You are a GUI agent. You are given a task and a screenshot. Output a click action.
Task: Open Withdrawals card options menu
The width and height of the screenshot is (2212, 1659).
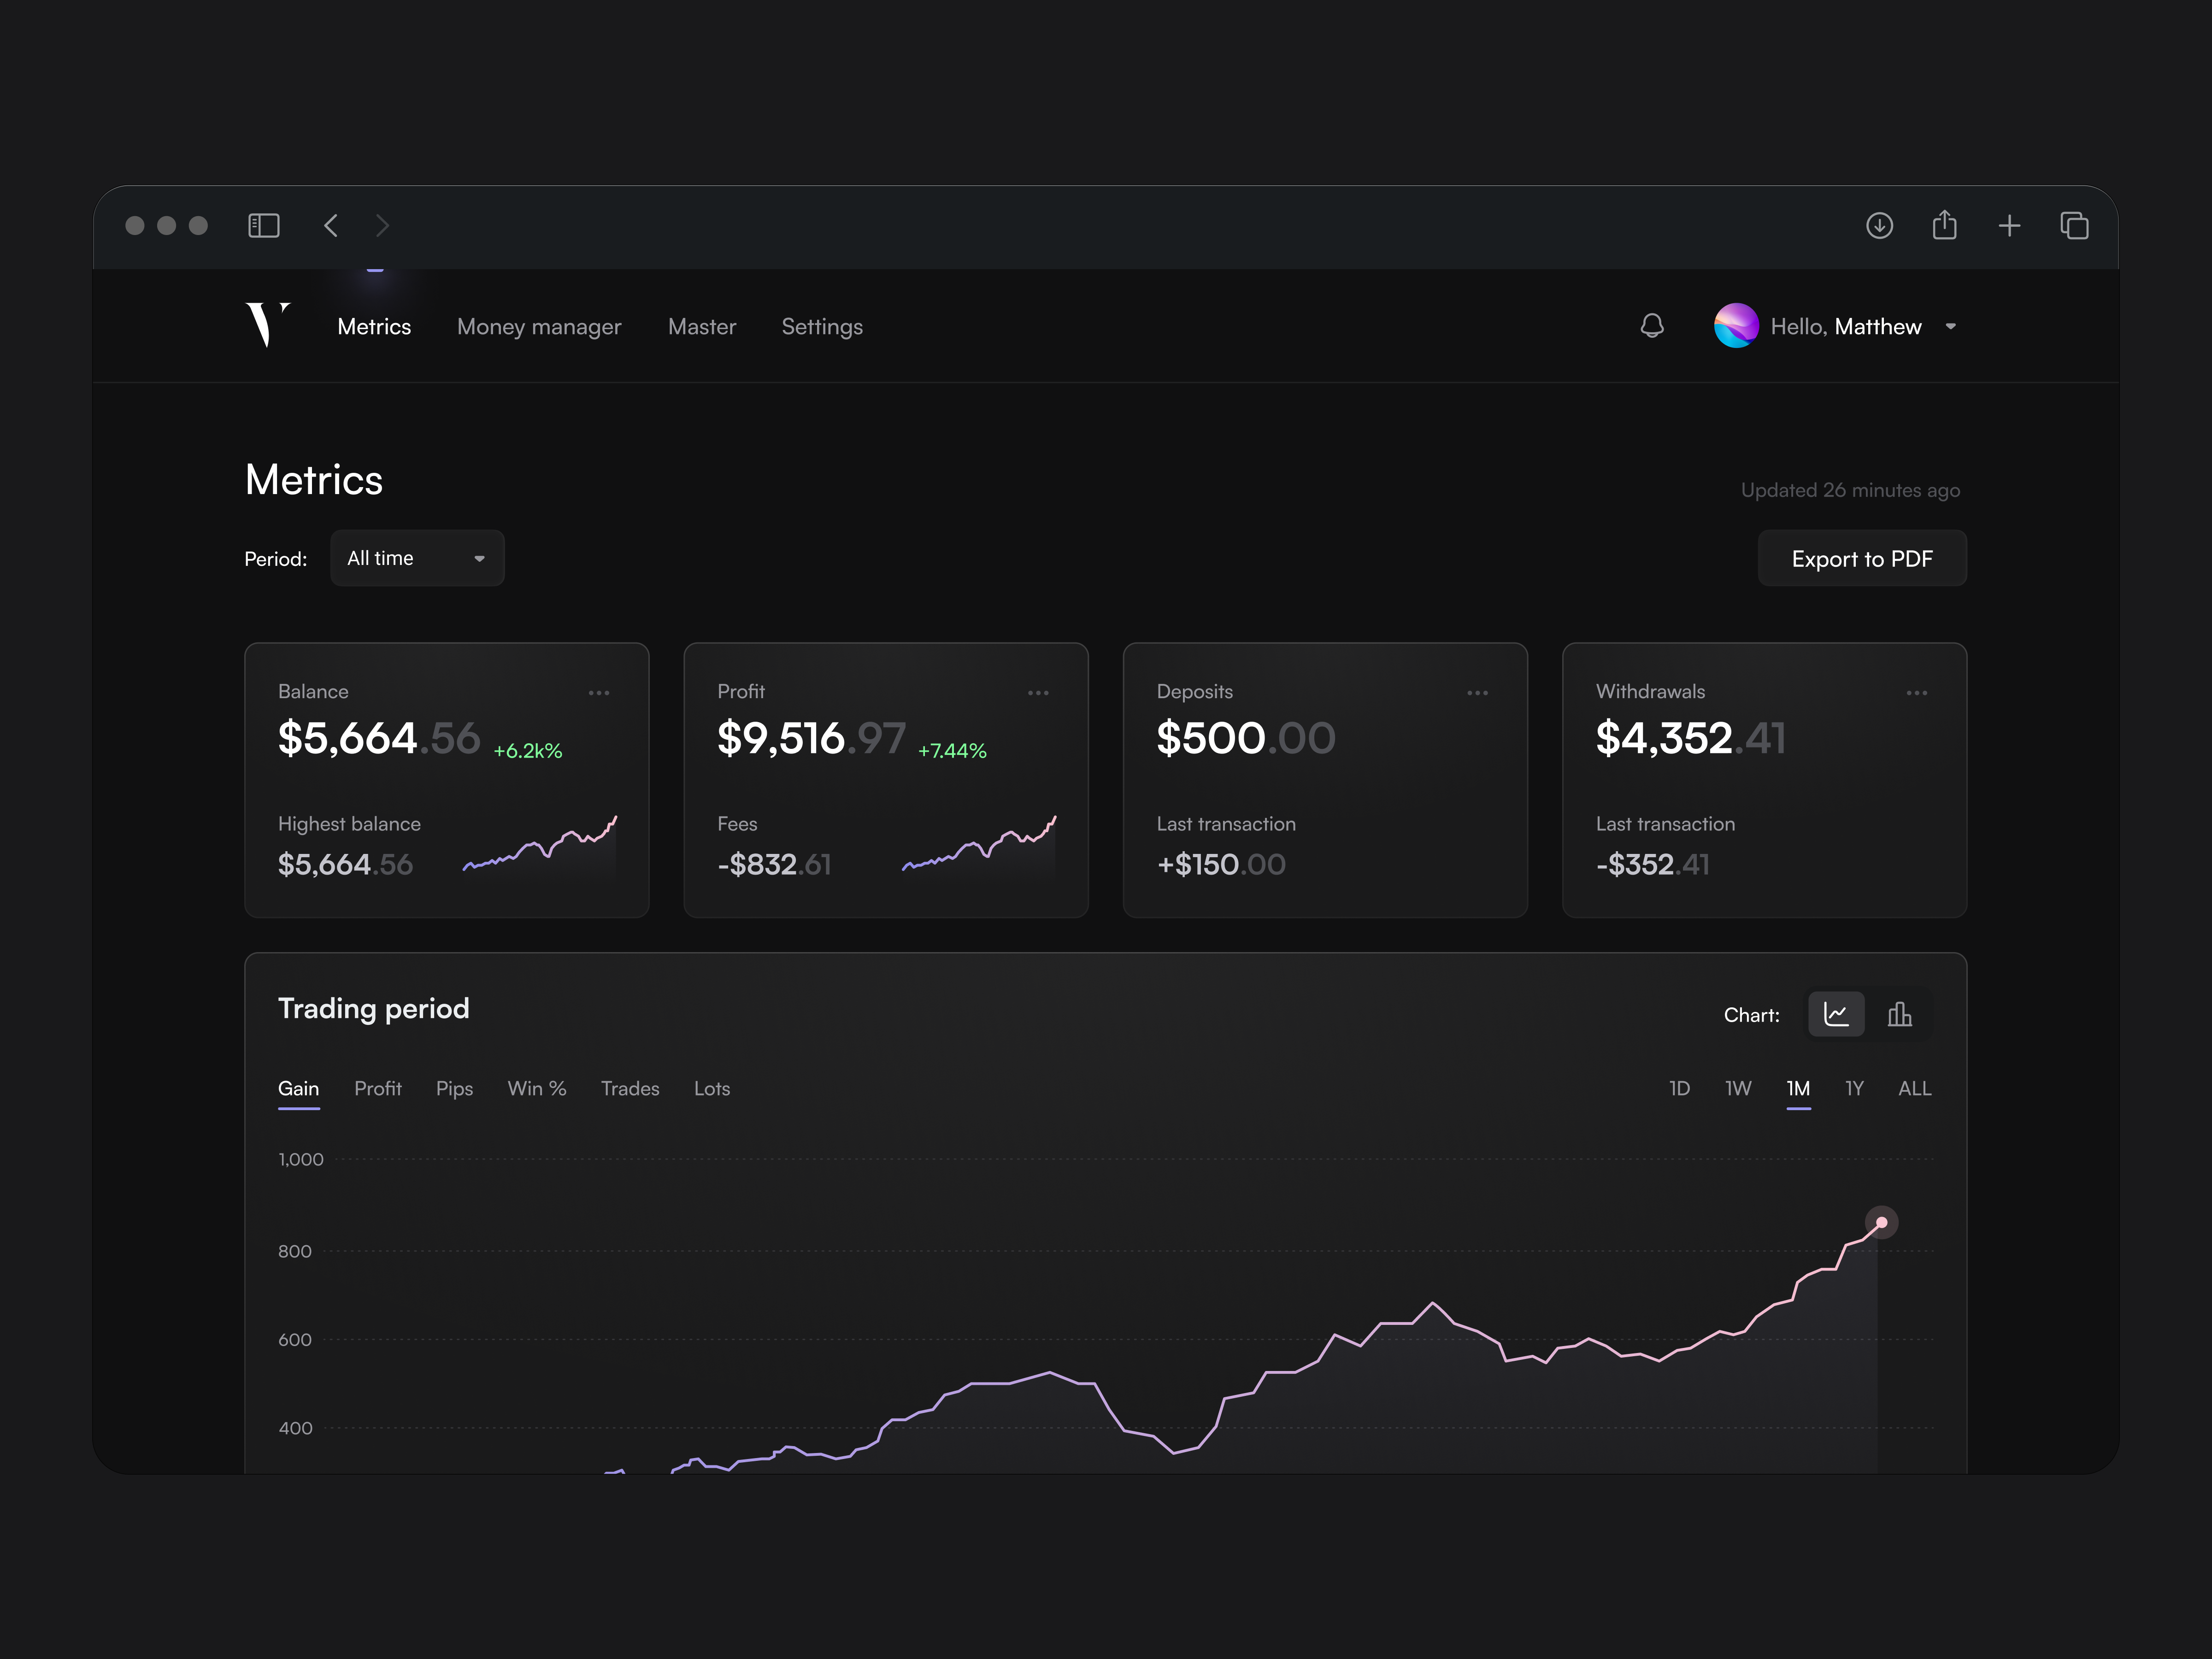point(1917,692)
